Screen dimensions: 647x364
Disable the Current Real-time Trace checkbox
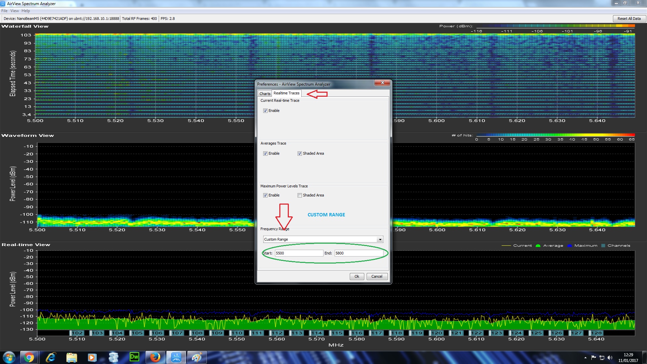266,111
